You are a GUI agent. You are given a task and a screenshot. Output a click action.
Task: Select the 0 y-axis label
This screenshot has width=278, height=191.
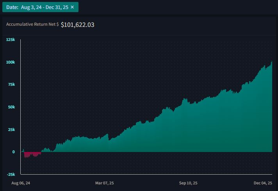coord(14,152)
